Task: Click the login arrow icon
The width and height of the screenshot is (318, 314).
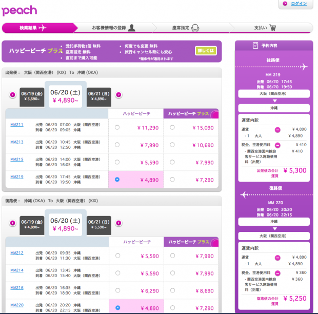Action: click(x=285, y=4)
